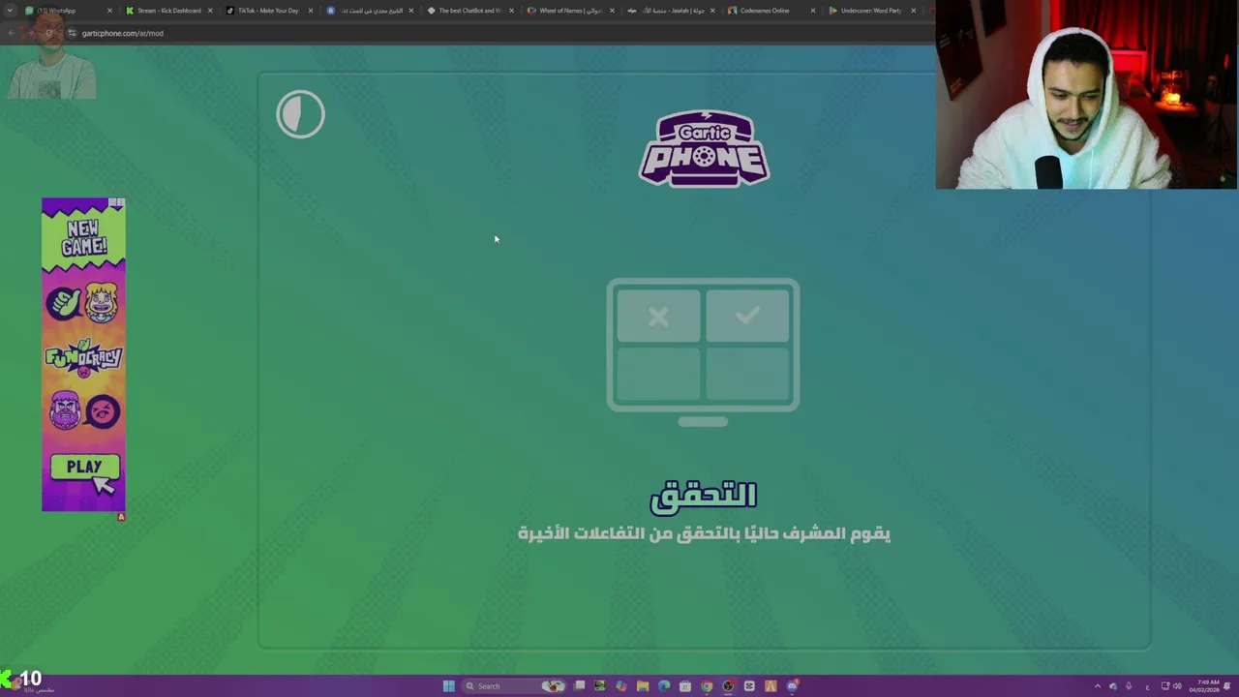Viewport: 1239px width, 697px height.
Task: Click the thumbs-up character in ad
Action: 64,303
